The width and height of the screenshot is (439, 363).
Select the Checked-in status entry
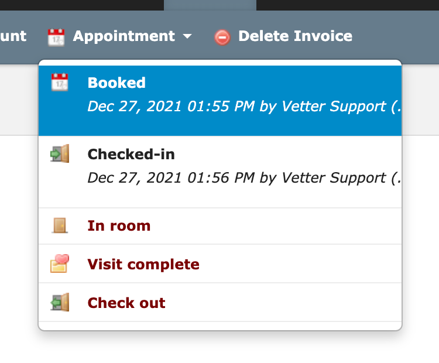click(x=220, y=172)
